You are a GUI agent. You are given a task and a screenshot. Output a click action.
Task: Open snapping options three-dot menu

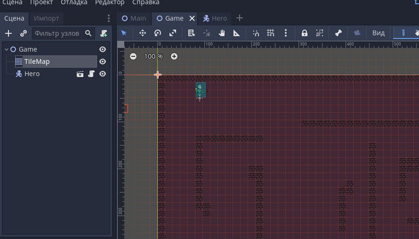click(x=286, y=33)
